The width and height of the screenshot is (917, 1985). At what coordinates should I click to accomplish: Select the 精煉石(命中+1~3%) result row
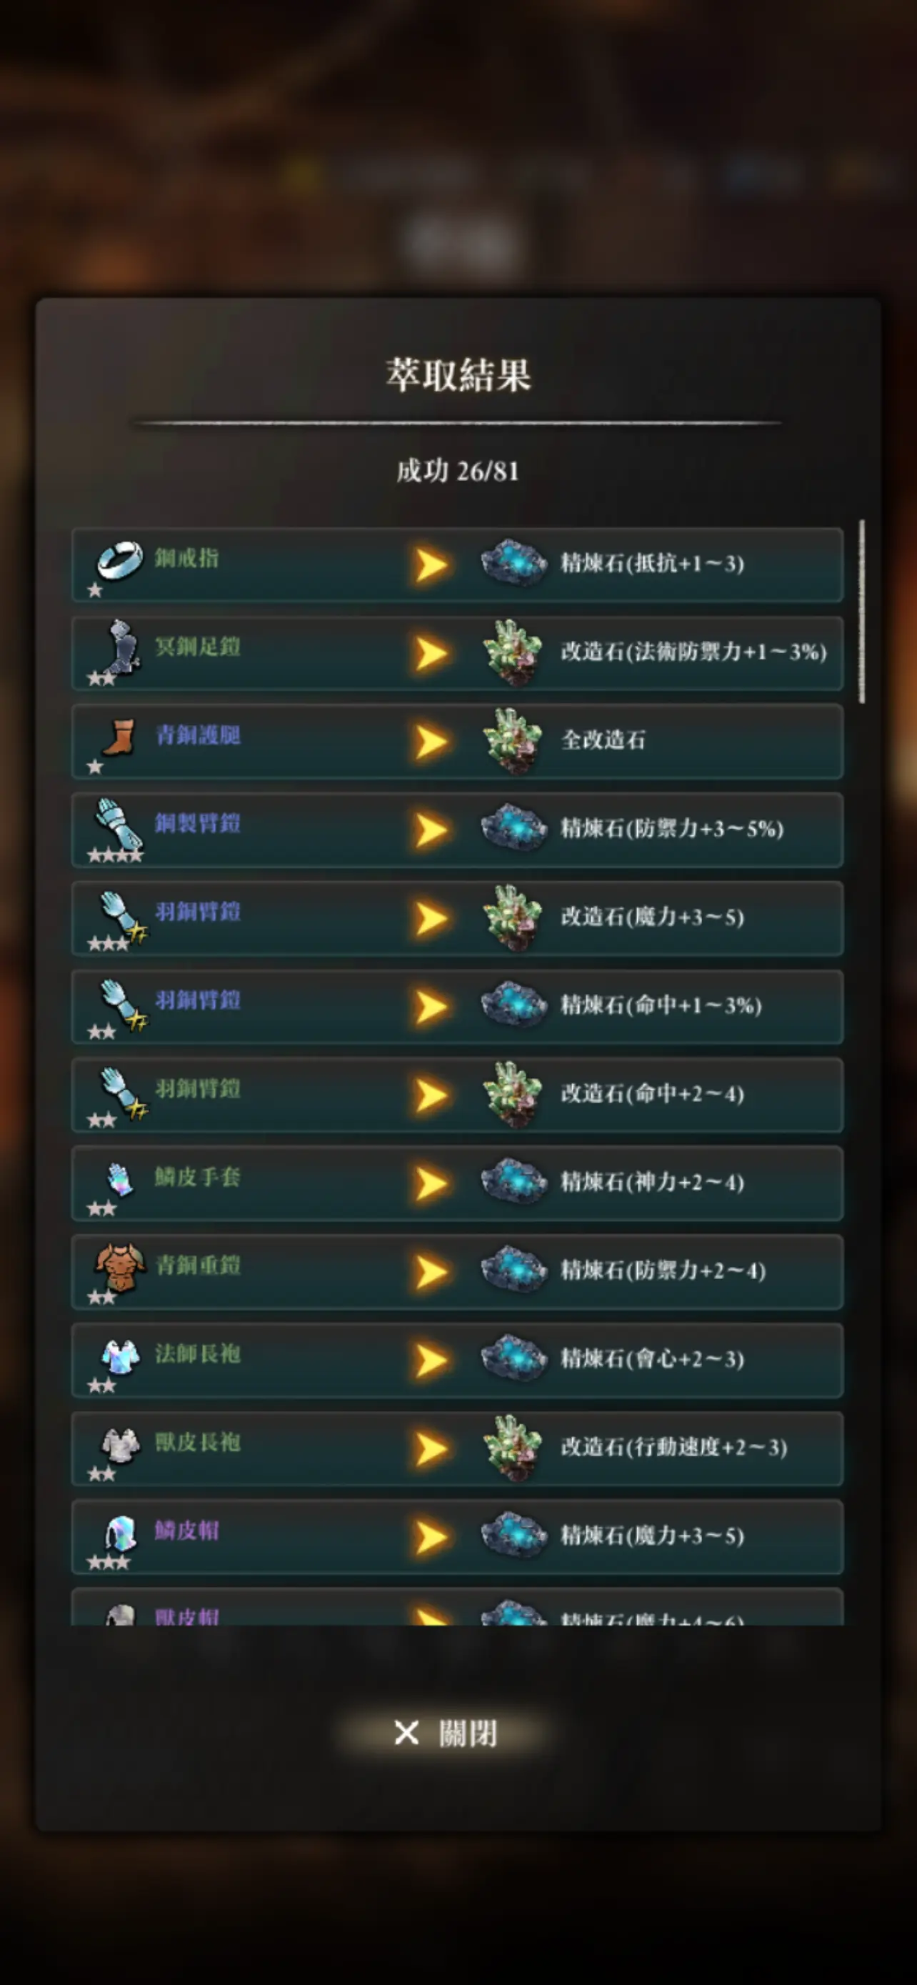pyautogui.click(x=457, y=1006)
